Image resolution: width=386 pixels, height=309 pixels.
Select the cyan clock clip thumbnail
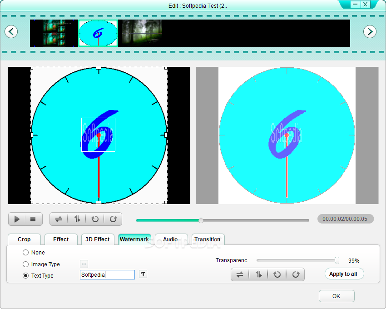(98, 33)
